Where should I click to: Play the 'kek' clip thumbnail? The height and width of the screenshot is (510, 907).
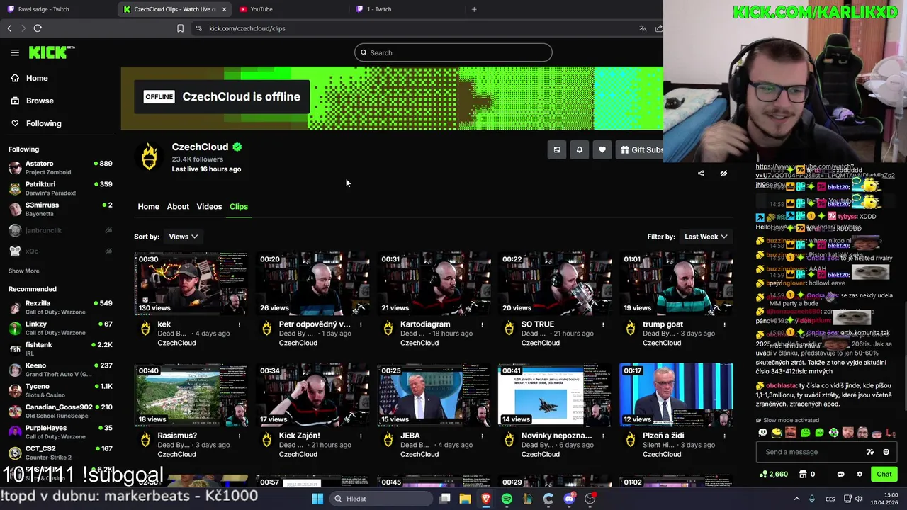pos(191,283)
